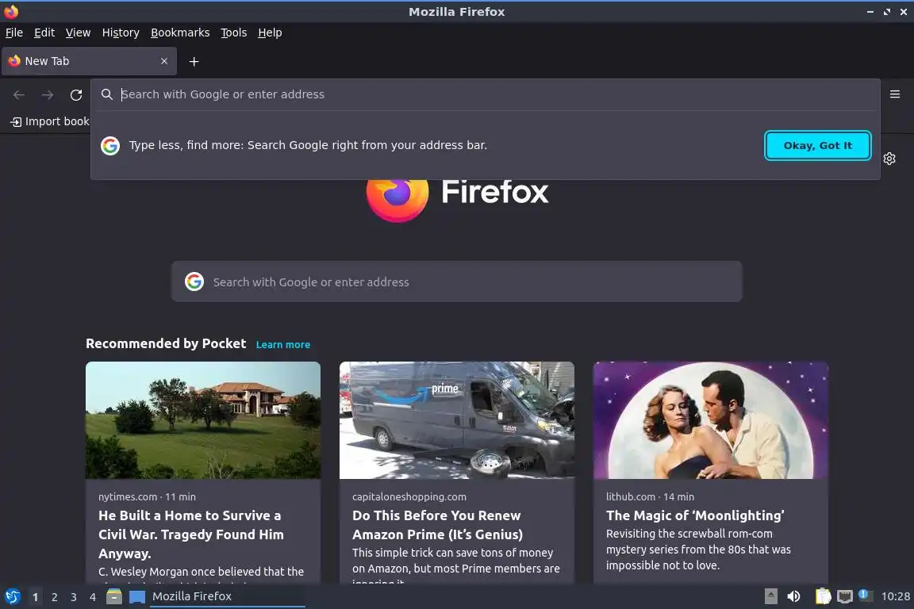The height and width of the screenshot is (609, 914).
Task: Reload the current page
Action: [x=76, y=94]
